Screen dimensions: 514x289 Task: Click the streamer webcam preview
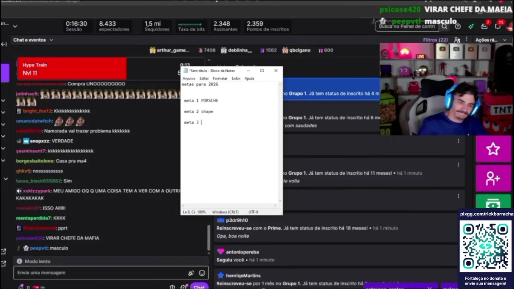pos(447,89)
